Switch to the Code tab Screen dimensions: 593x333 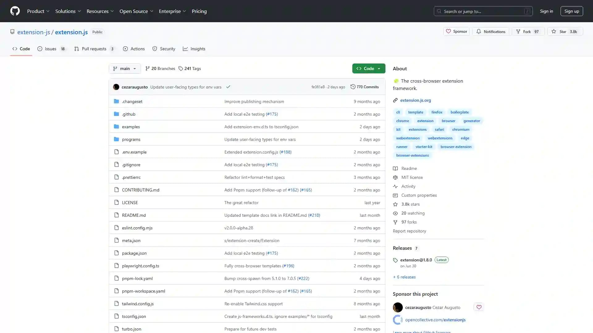(21, 49)
